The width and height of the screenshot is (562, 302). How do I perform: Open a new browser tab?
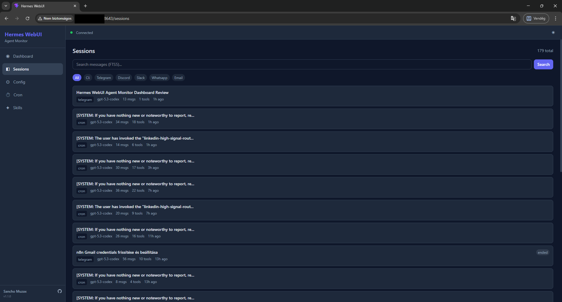click(85, 6)
